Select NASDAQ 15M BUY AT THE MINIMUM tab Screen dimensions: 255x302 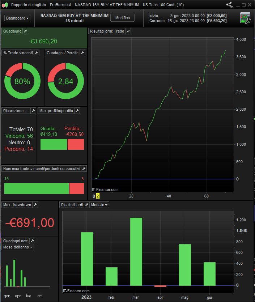click(x=107, y=5)
